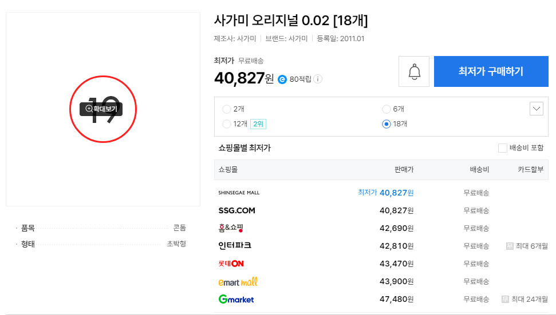Viewport: 556px width, 315px height.
Task: Click SSG.COM price 40,827원
Action: coord(396,210)
